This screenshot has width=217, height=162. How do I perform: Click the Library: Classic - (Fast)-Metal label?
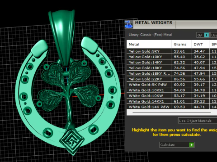[150, 35]
